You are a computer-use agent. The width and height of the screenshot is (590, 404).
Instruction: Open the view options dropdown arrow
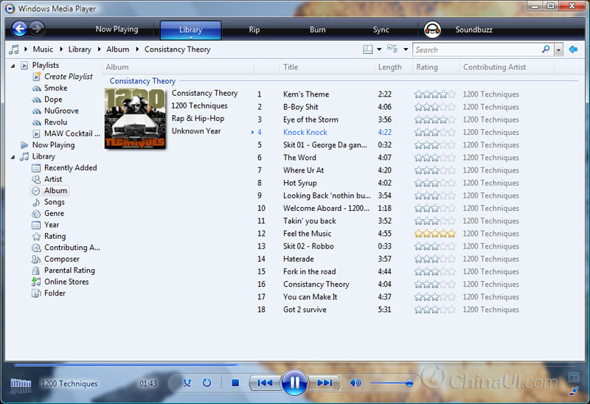click(x=406, y=49)
